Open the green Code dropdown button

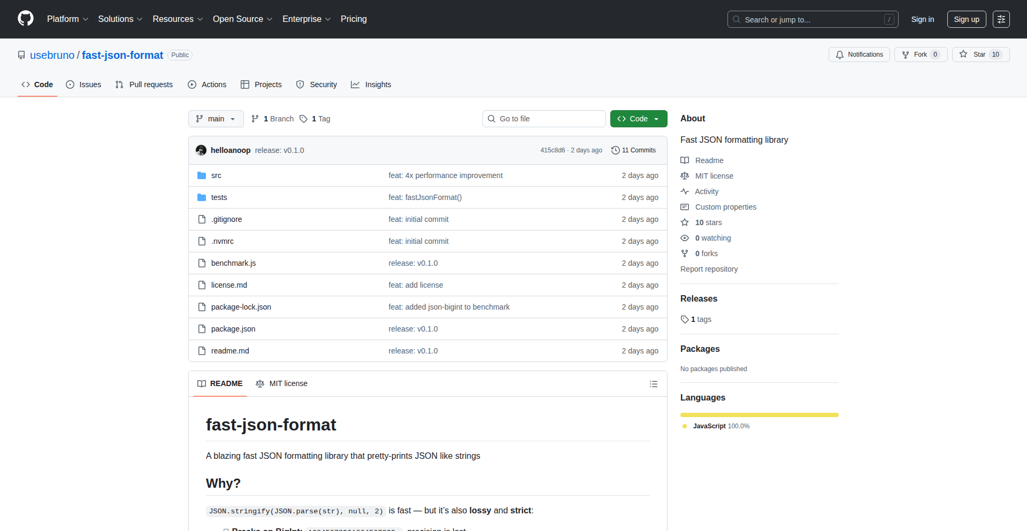tap(639, 119)
